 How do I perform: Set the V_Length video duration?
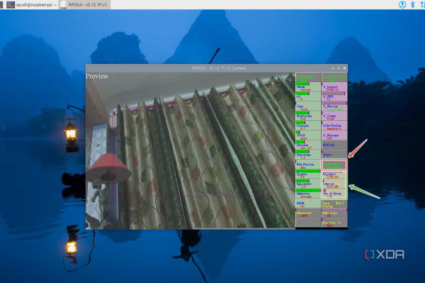pyautogui.click(x=334, y=87)
